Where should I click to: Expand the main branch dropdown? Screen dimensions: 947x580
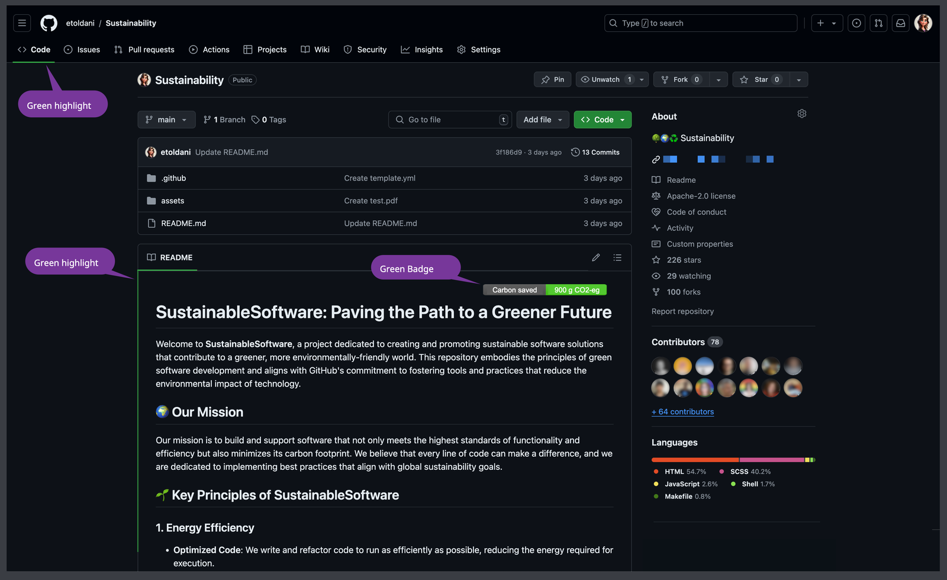point(166,120)
